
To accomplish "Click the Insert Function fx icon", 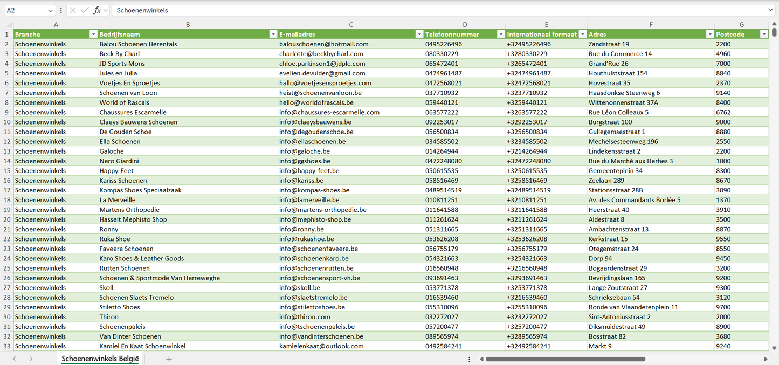I will (97, 10).
